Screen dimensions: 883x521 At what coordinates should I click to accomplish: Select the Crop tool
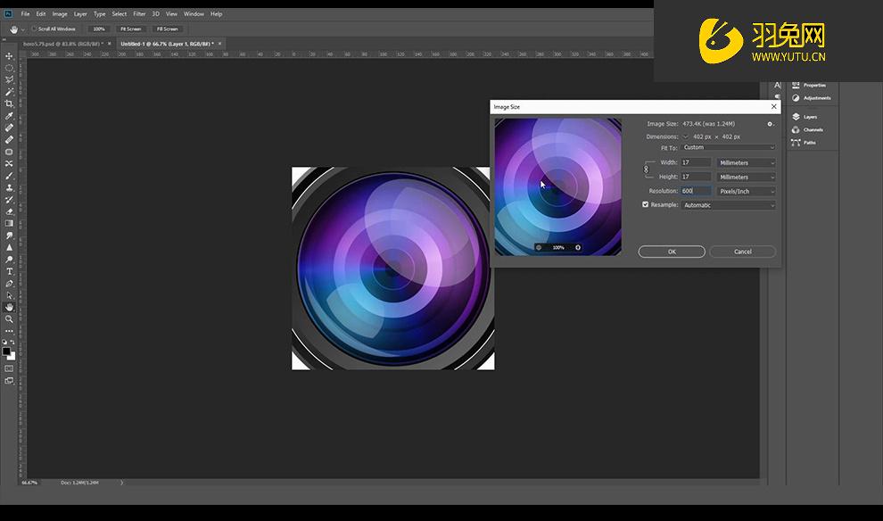10,103
